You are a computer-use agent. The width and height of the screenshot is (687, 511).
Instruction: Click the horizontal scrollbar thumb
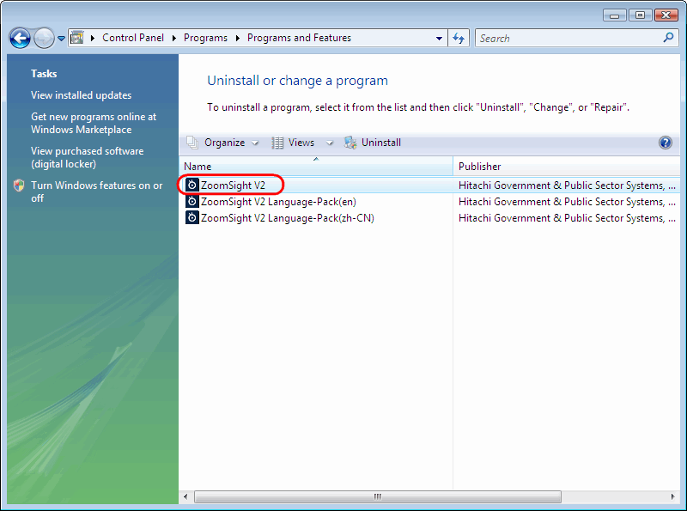[x=378, y=496]
